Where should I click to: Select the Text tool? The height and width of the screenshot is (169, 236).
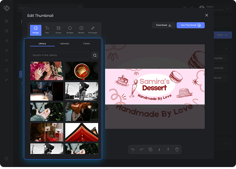coord(47,30)
